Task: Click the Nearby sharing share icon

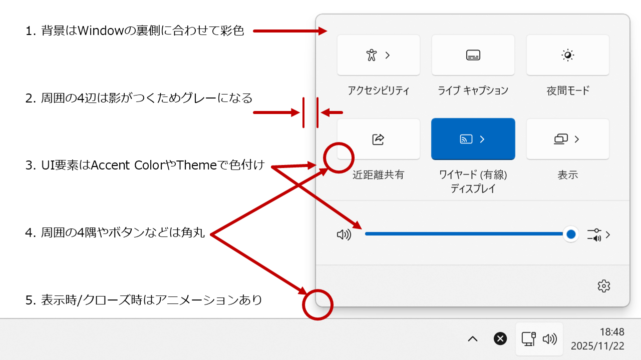Action: 378,139
